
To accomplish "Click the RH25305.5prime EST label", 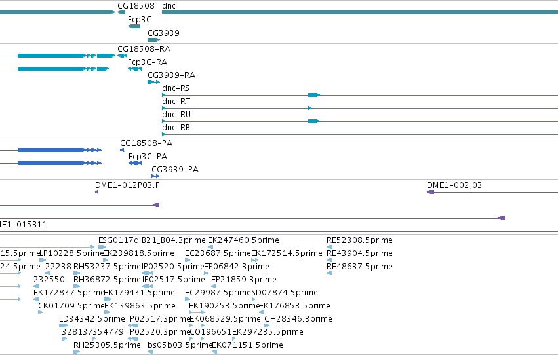I will (x=107, y=346).
